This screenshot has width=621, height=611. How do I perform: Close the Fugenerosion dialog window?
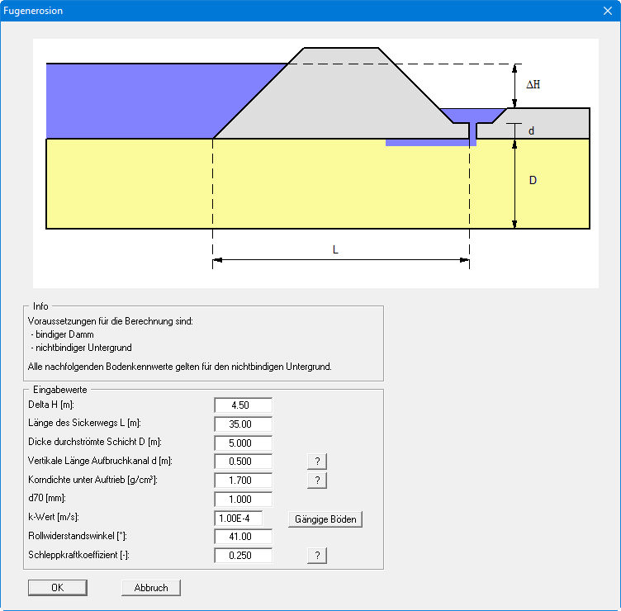(607, 11)
